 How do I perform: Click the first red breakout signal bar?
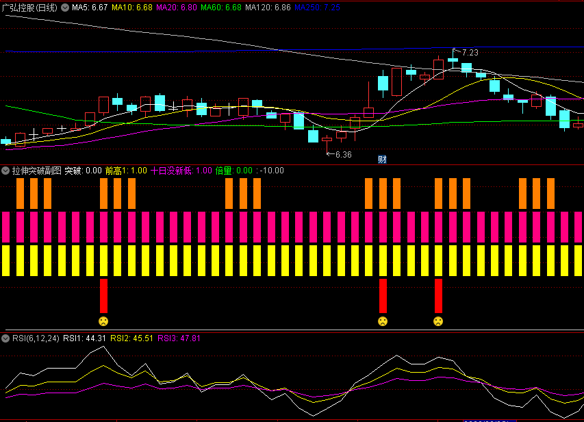point(103,296)
